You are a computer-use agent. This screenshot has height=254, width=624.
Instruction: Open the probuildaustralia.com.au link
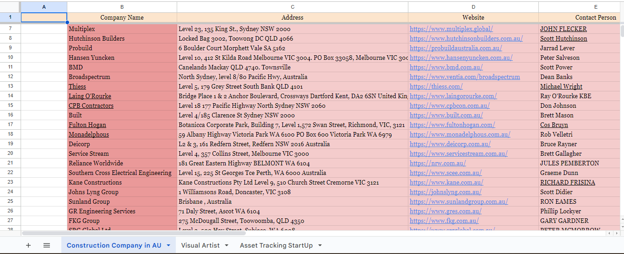456,48
